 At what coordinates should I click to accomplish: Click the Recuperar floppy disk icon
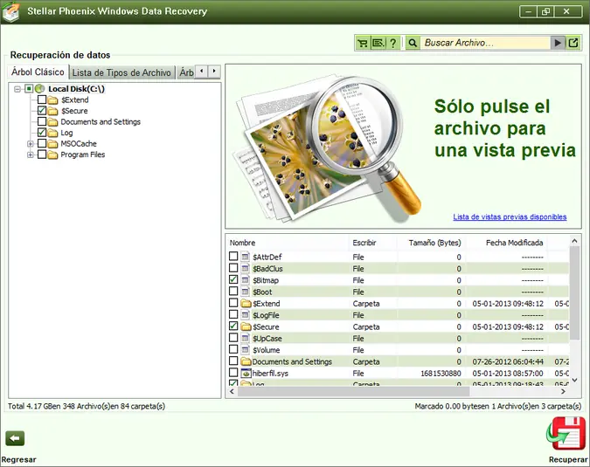[566, 434]
